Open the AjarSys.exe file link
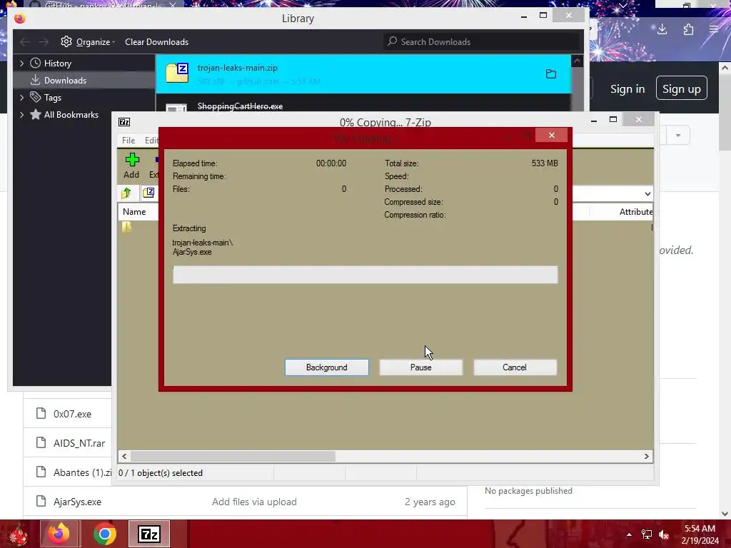 (77, 502)
